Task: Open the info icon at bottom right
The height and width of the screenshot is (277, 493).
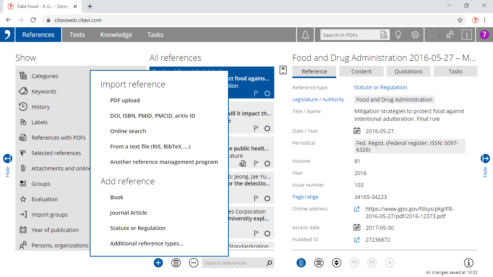Action: 468,263
